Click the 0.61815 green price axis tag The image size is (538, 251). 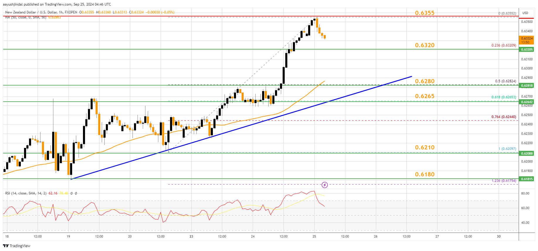point(527,179)
